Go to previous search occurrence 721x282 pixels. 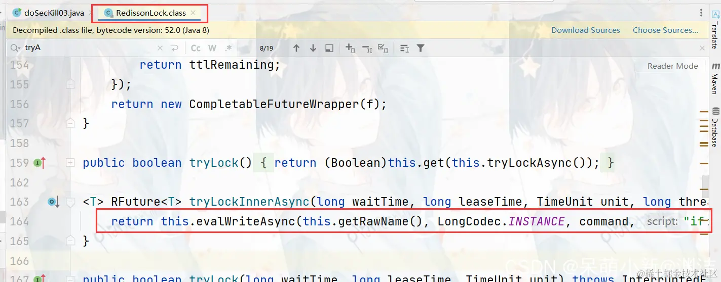[296, 48]
